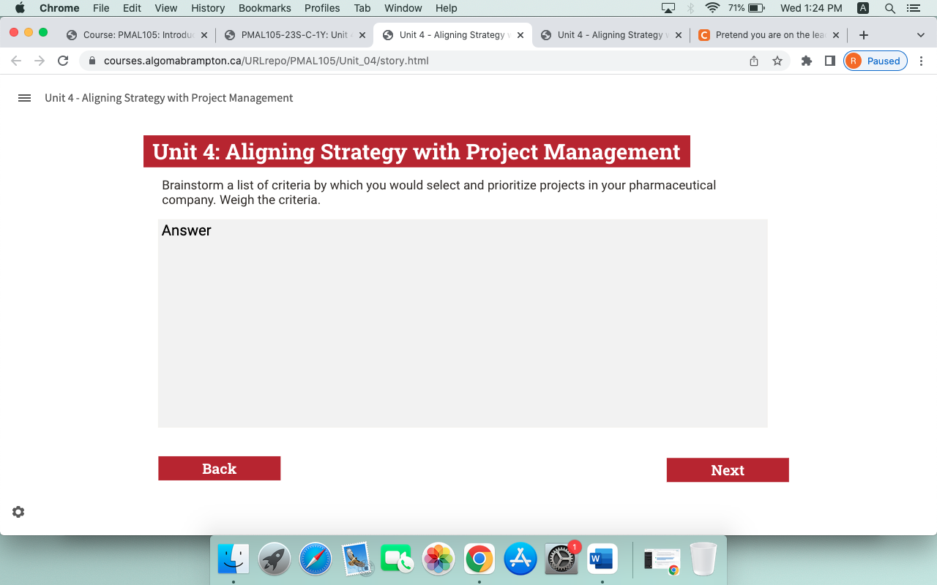Open Microsoft Word from the Dock

[602, 559]
